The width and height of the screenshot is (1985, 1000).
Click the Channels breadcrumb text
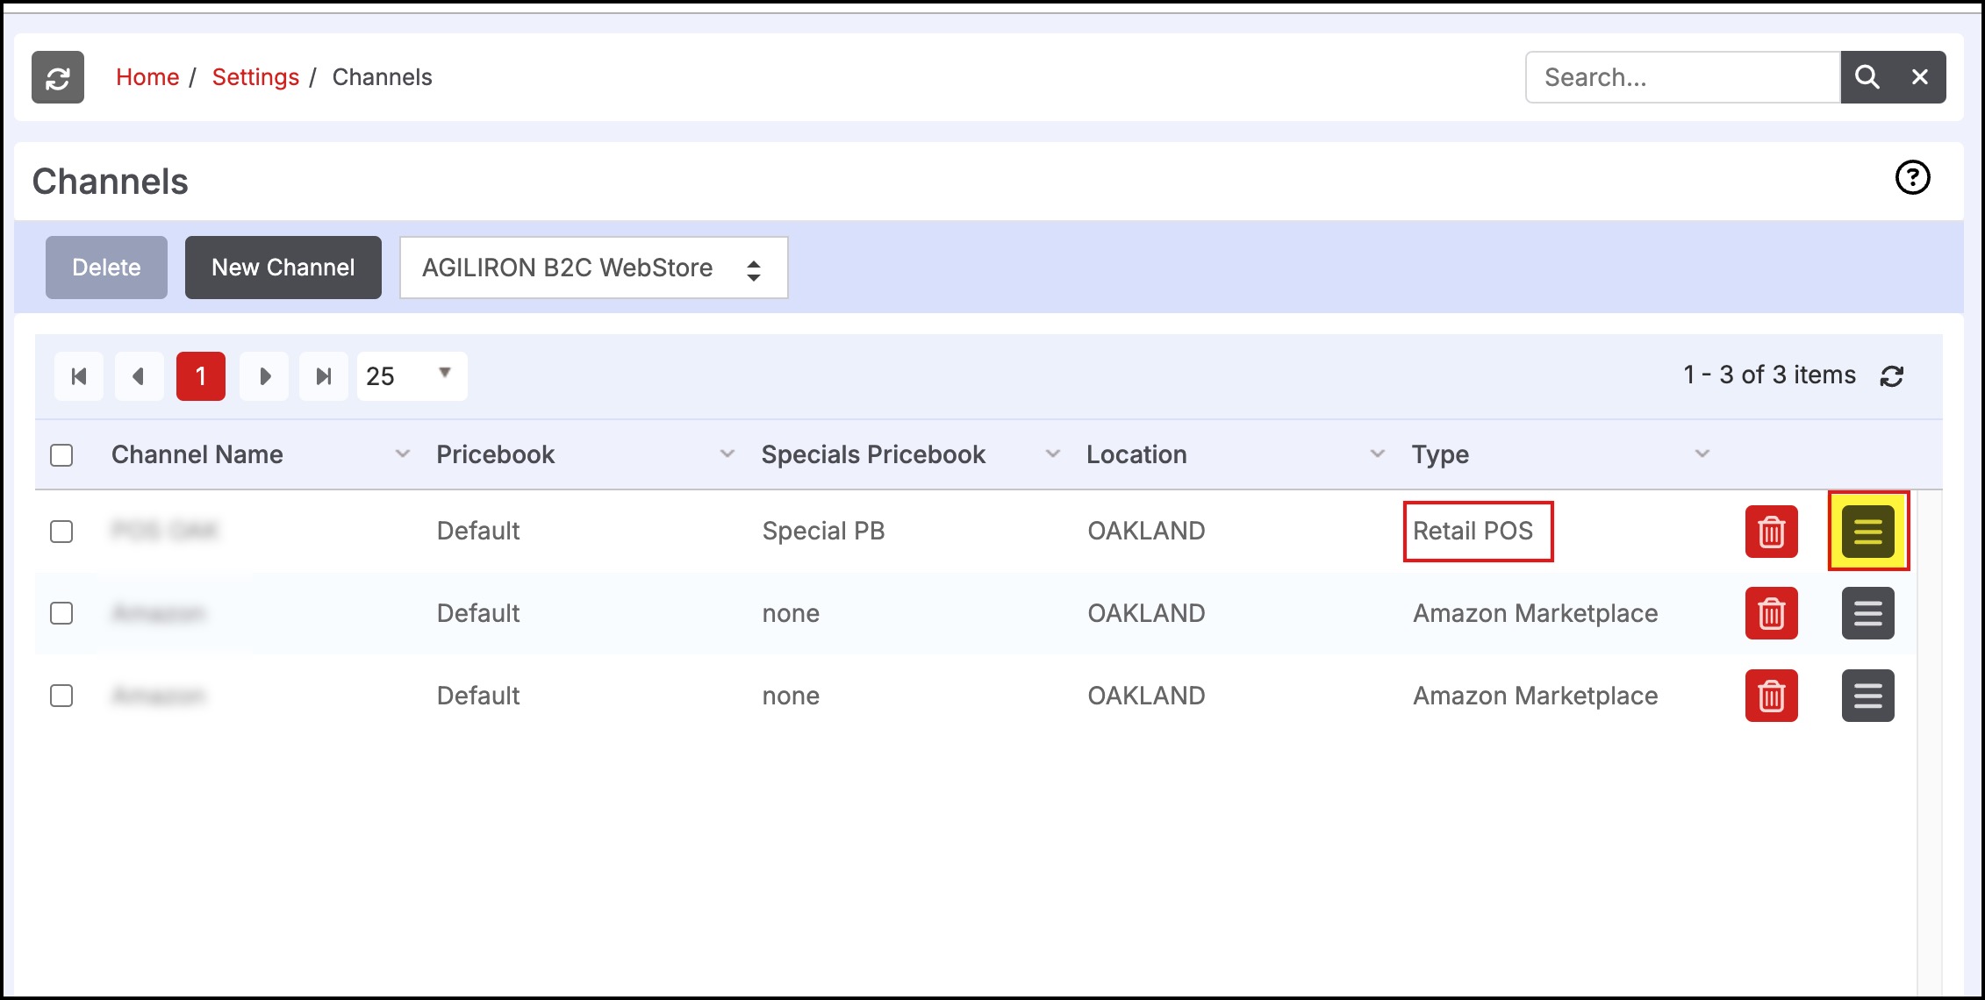[x=383, y=77]
